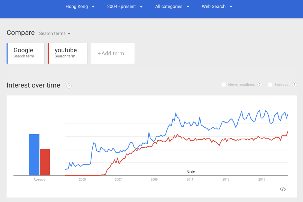
Task: Click the red youtube average bar
Action: pyautogui.click(x=45, y=162)
